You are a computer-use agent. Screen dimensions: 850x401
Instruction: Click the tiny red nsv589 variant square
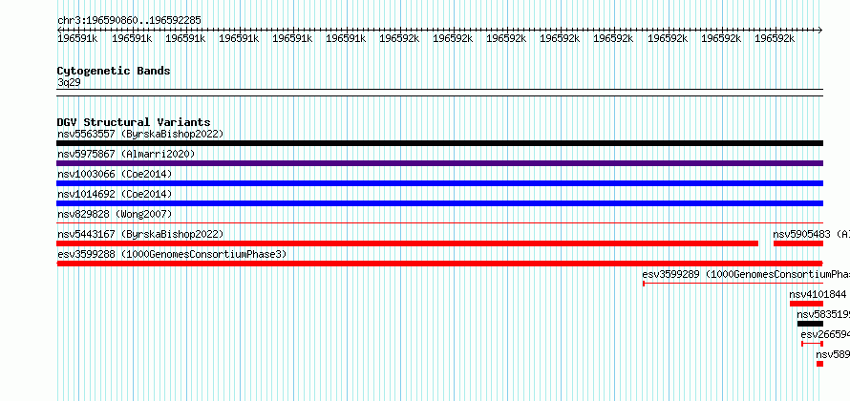pyautogui.click(x=819, y=364)
